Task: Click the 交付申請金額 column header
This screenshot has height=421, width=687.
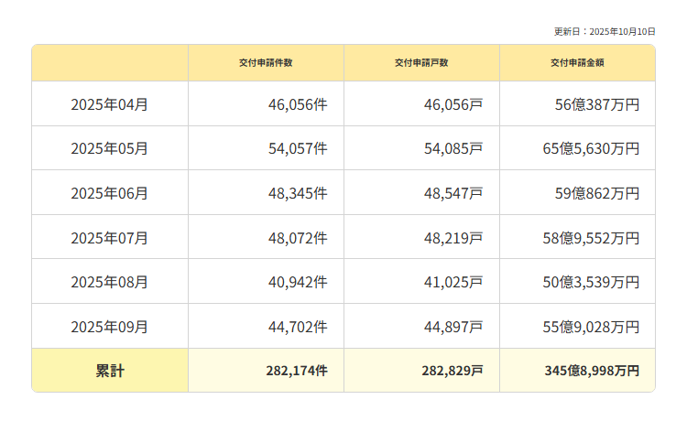Action: [x=577, y=63]
